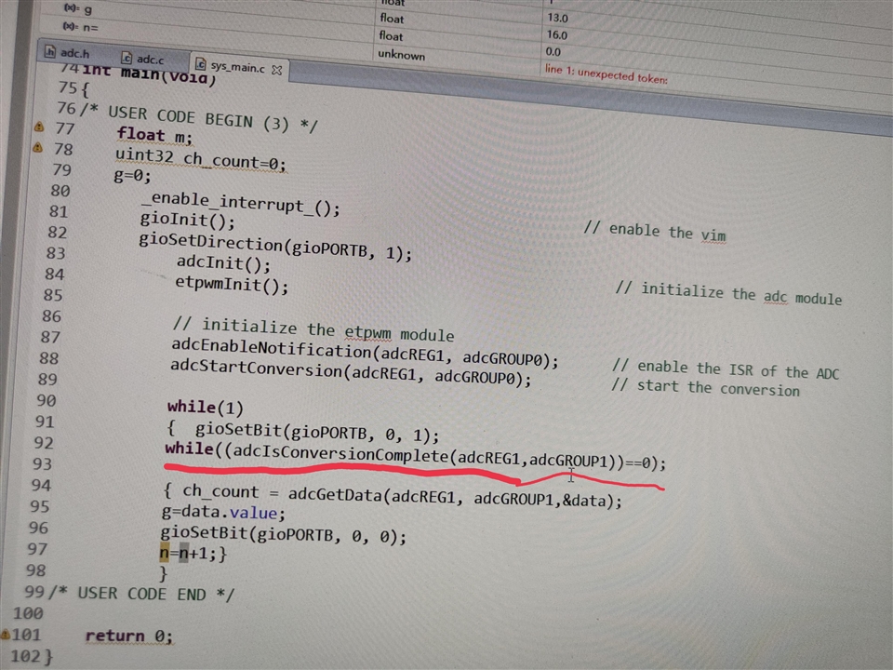
Task: Click 'gioSetDirection(gioPORTB, 1);' line
Action: point(275,247)
